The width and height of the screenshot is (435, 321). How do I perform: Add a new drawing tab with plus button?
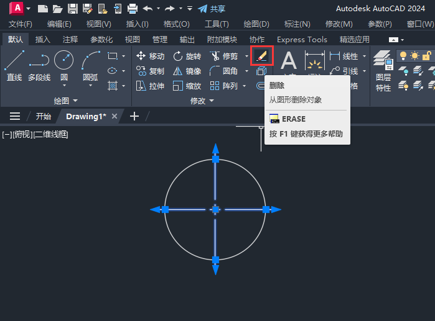click(x=134, y=116)
